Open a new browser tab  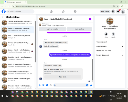click(29, 2)
